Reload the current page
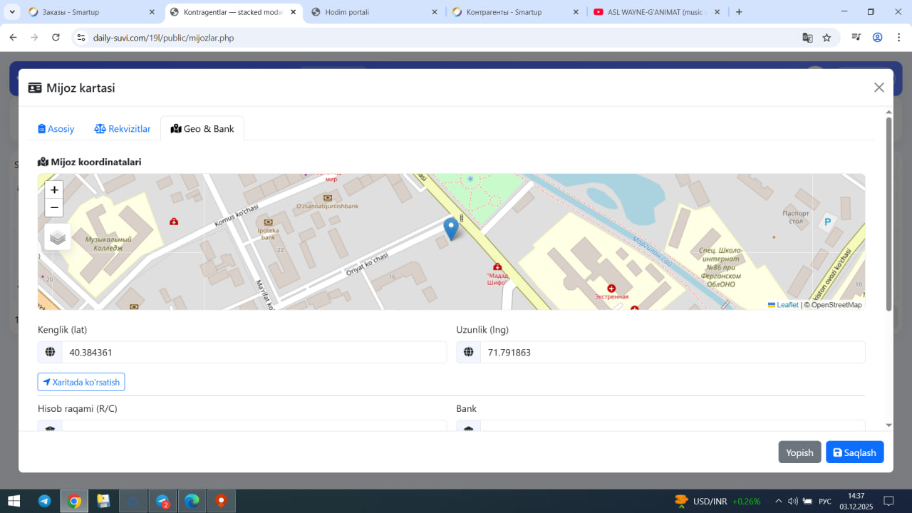This screenshot has height=513, width=912. (56, 38)
